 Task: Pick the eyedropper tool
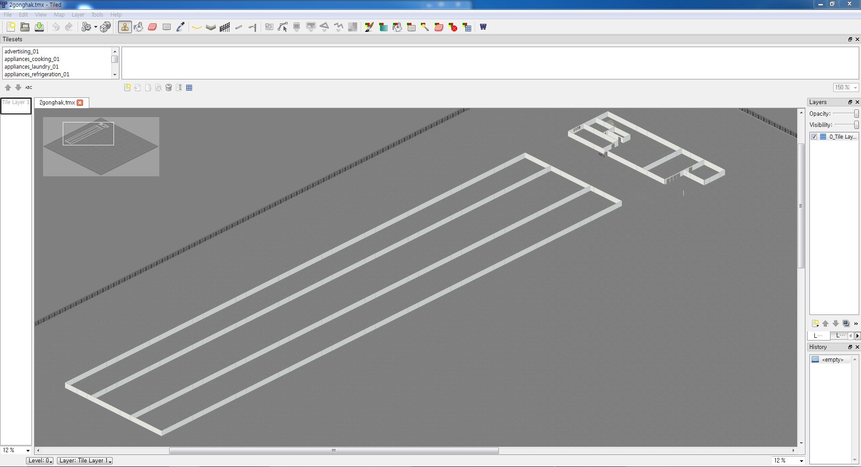click(180, 27)
